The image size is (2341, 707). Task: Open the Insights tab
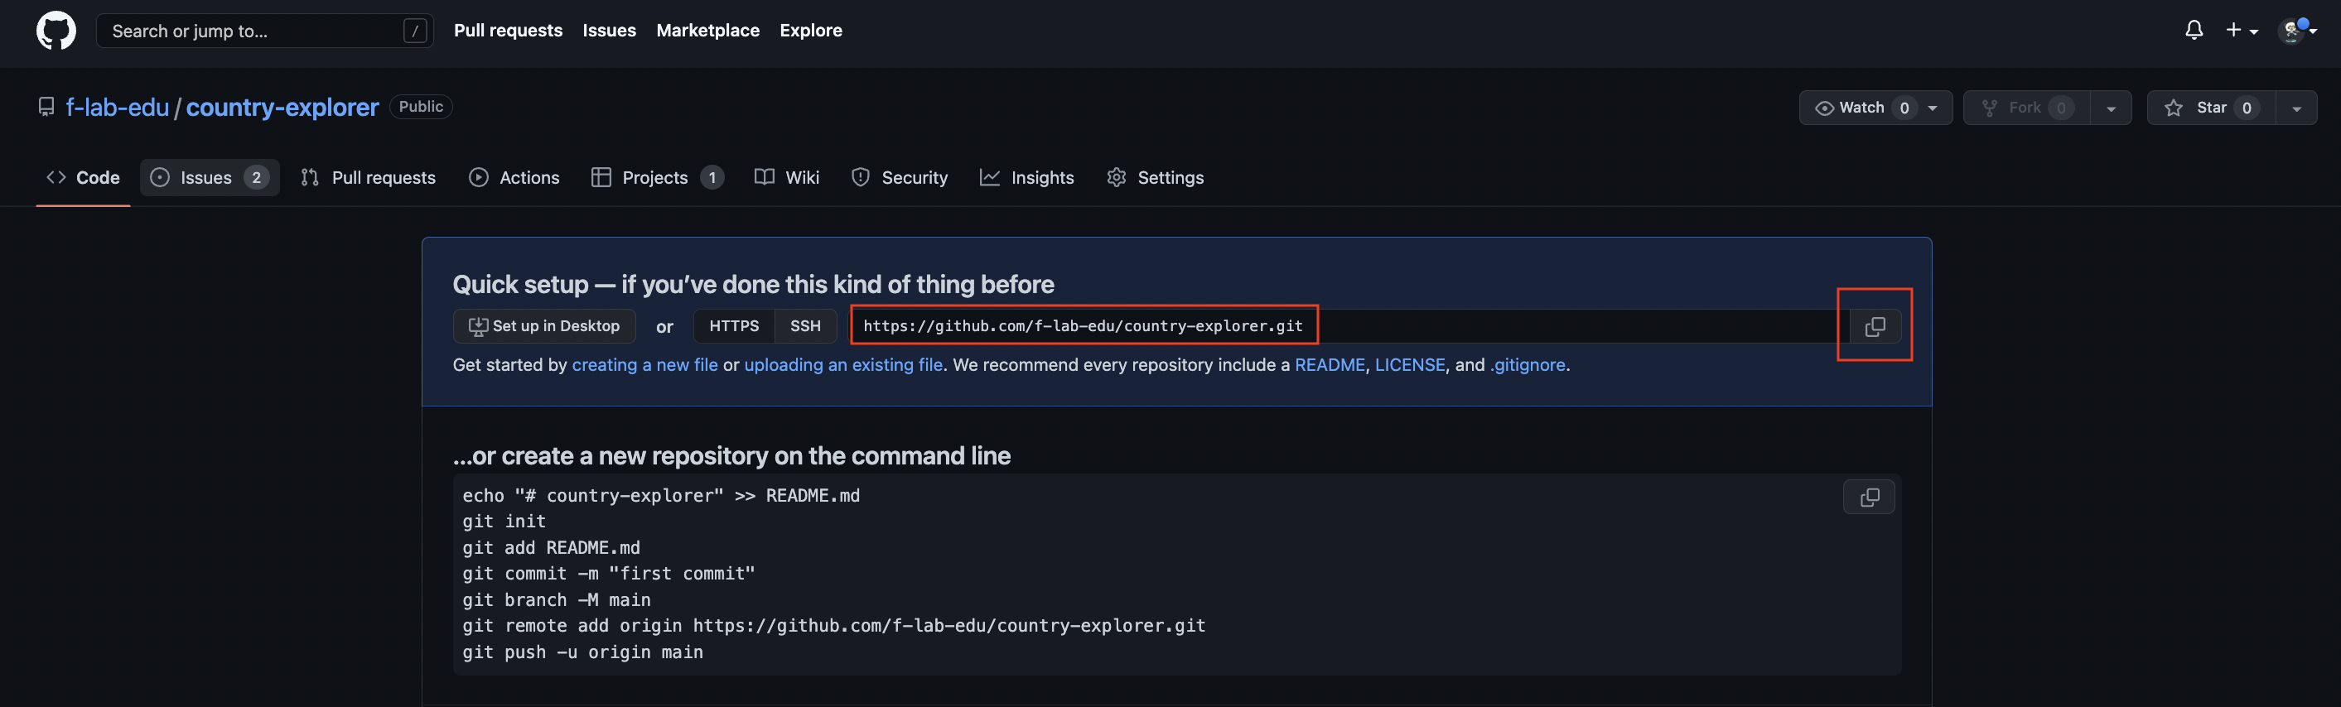(1027, 178)
